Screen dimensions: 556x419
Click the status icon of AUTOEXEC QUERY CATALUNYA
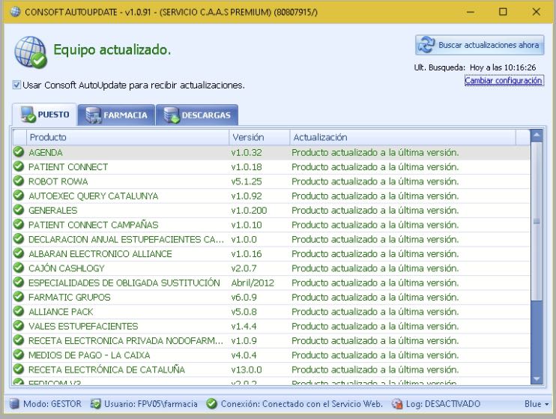tap(19, 196)
